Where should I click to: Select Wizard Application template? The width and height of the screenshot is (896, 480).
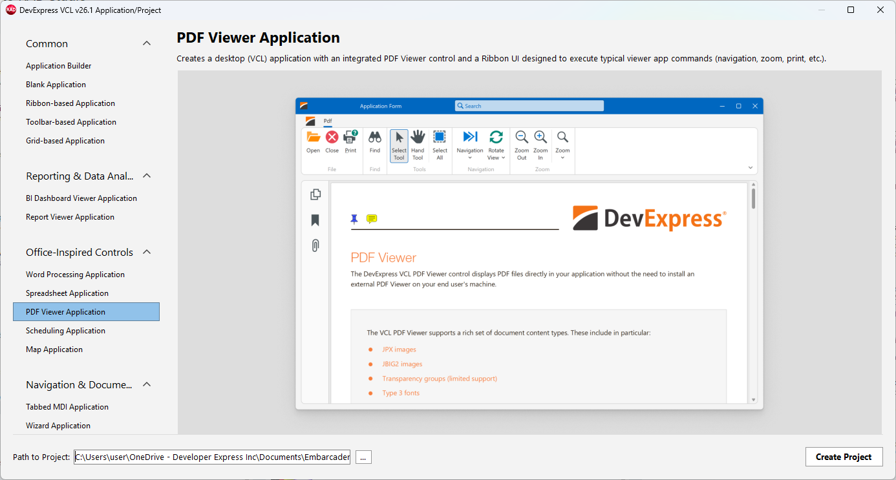(86, 426)
